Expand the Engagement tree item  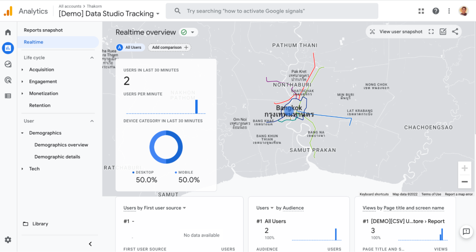click(x=22, y=82)
